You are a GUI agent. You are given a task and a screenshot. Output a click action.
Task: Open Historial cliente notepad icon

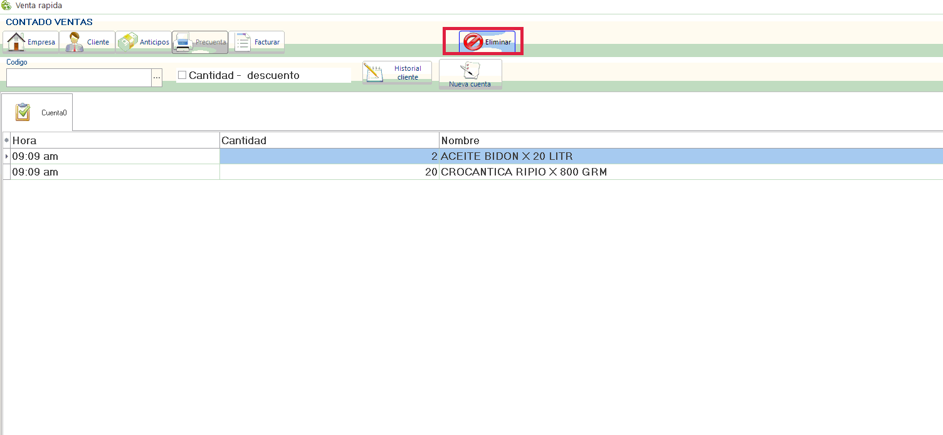(373, 73)
